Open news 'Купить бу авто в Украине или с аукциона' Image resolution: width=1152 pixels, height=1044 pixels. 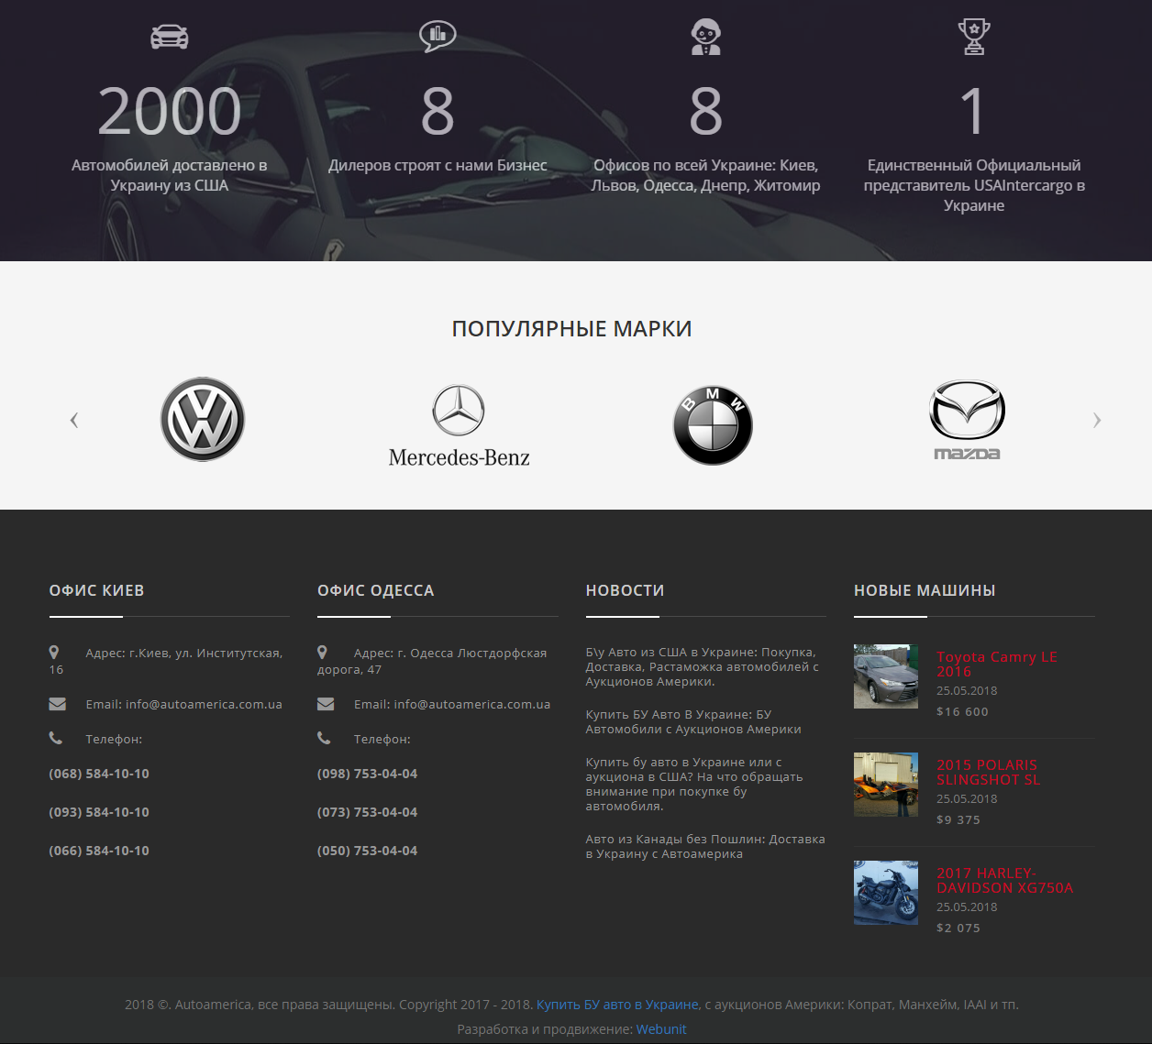pos(694,784)
